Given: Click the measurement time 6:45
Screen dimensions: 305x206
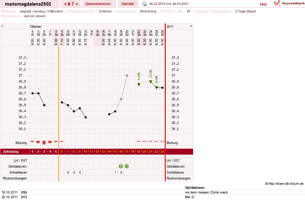Looking at the screenshot, I should click(x=109, y=42).
